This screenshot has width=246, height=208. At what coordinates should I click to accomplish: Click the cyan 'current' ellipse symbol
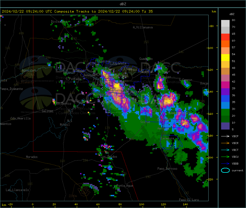tap(225, 170)
